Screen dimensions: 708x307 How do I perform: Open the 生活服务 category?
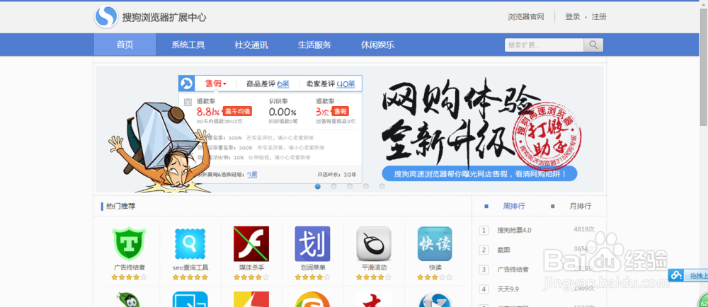coord(315,45)
